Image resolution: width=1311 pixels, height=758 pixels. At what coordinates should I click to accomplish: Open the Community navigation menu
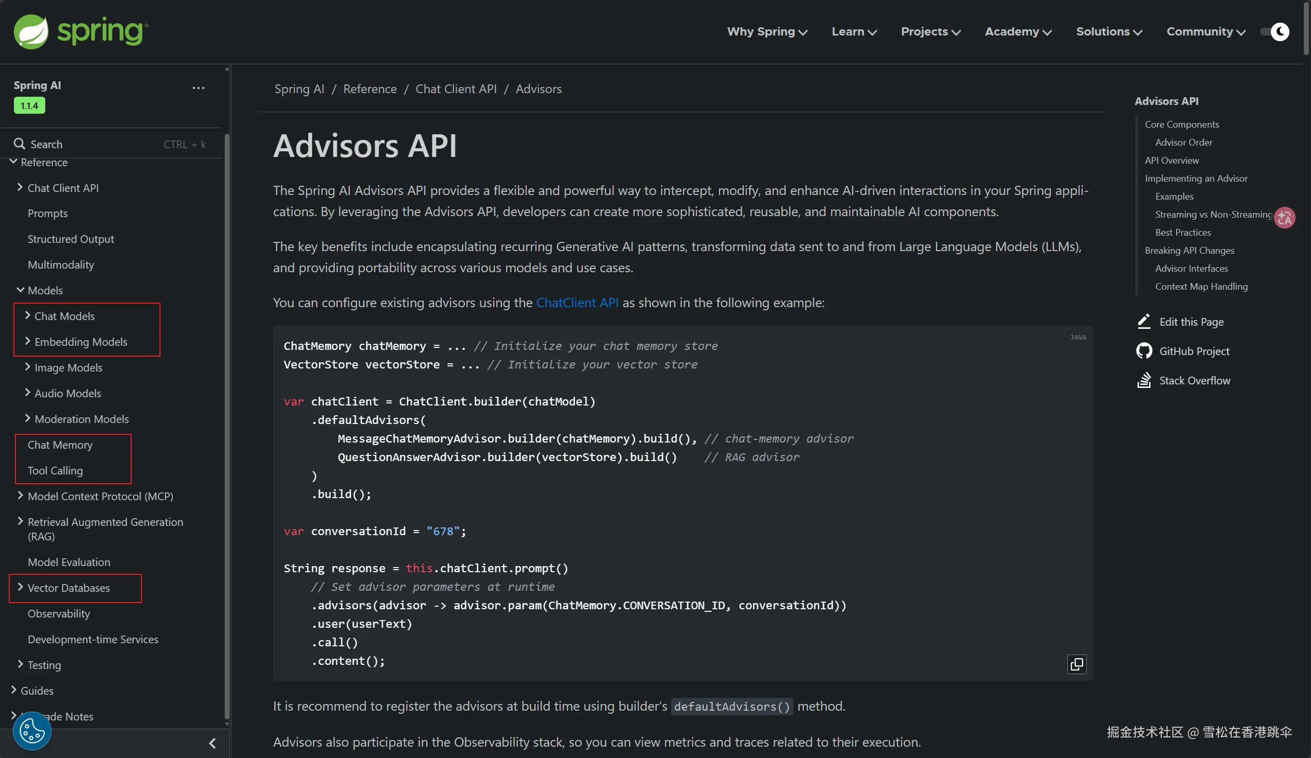tap(1206, 32)
